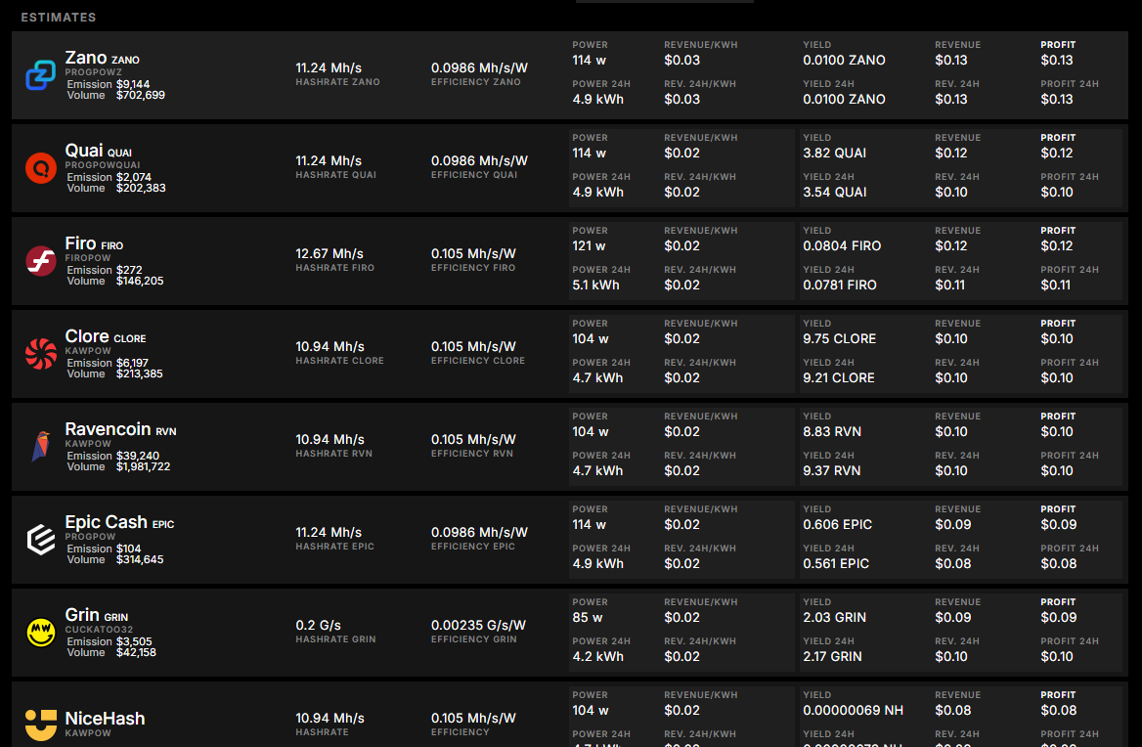
Task: Click the Zano 114 w power value
Action: pyautogui.click(x=589, y=60)
